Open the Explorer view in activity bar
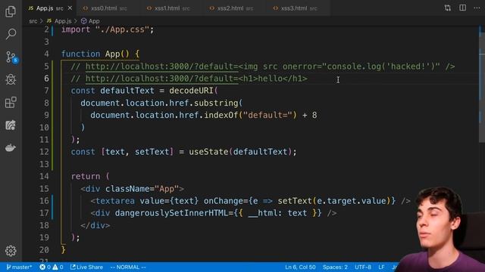 [11, 11]
